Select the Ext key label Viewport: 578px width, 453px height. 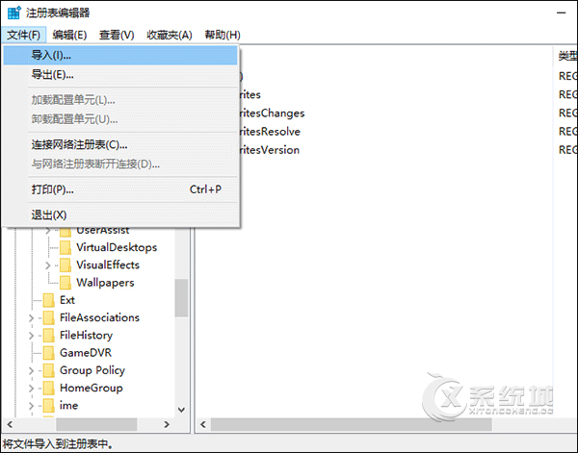click(x=67, y=300)
